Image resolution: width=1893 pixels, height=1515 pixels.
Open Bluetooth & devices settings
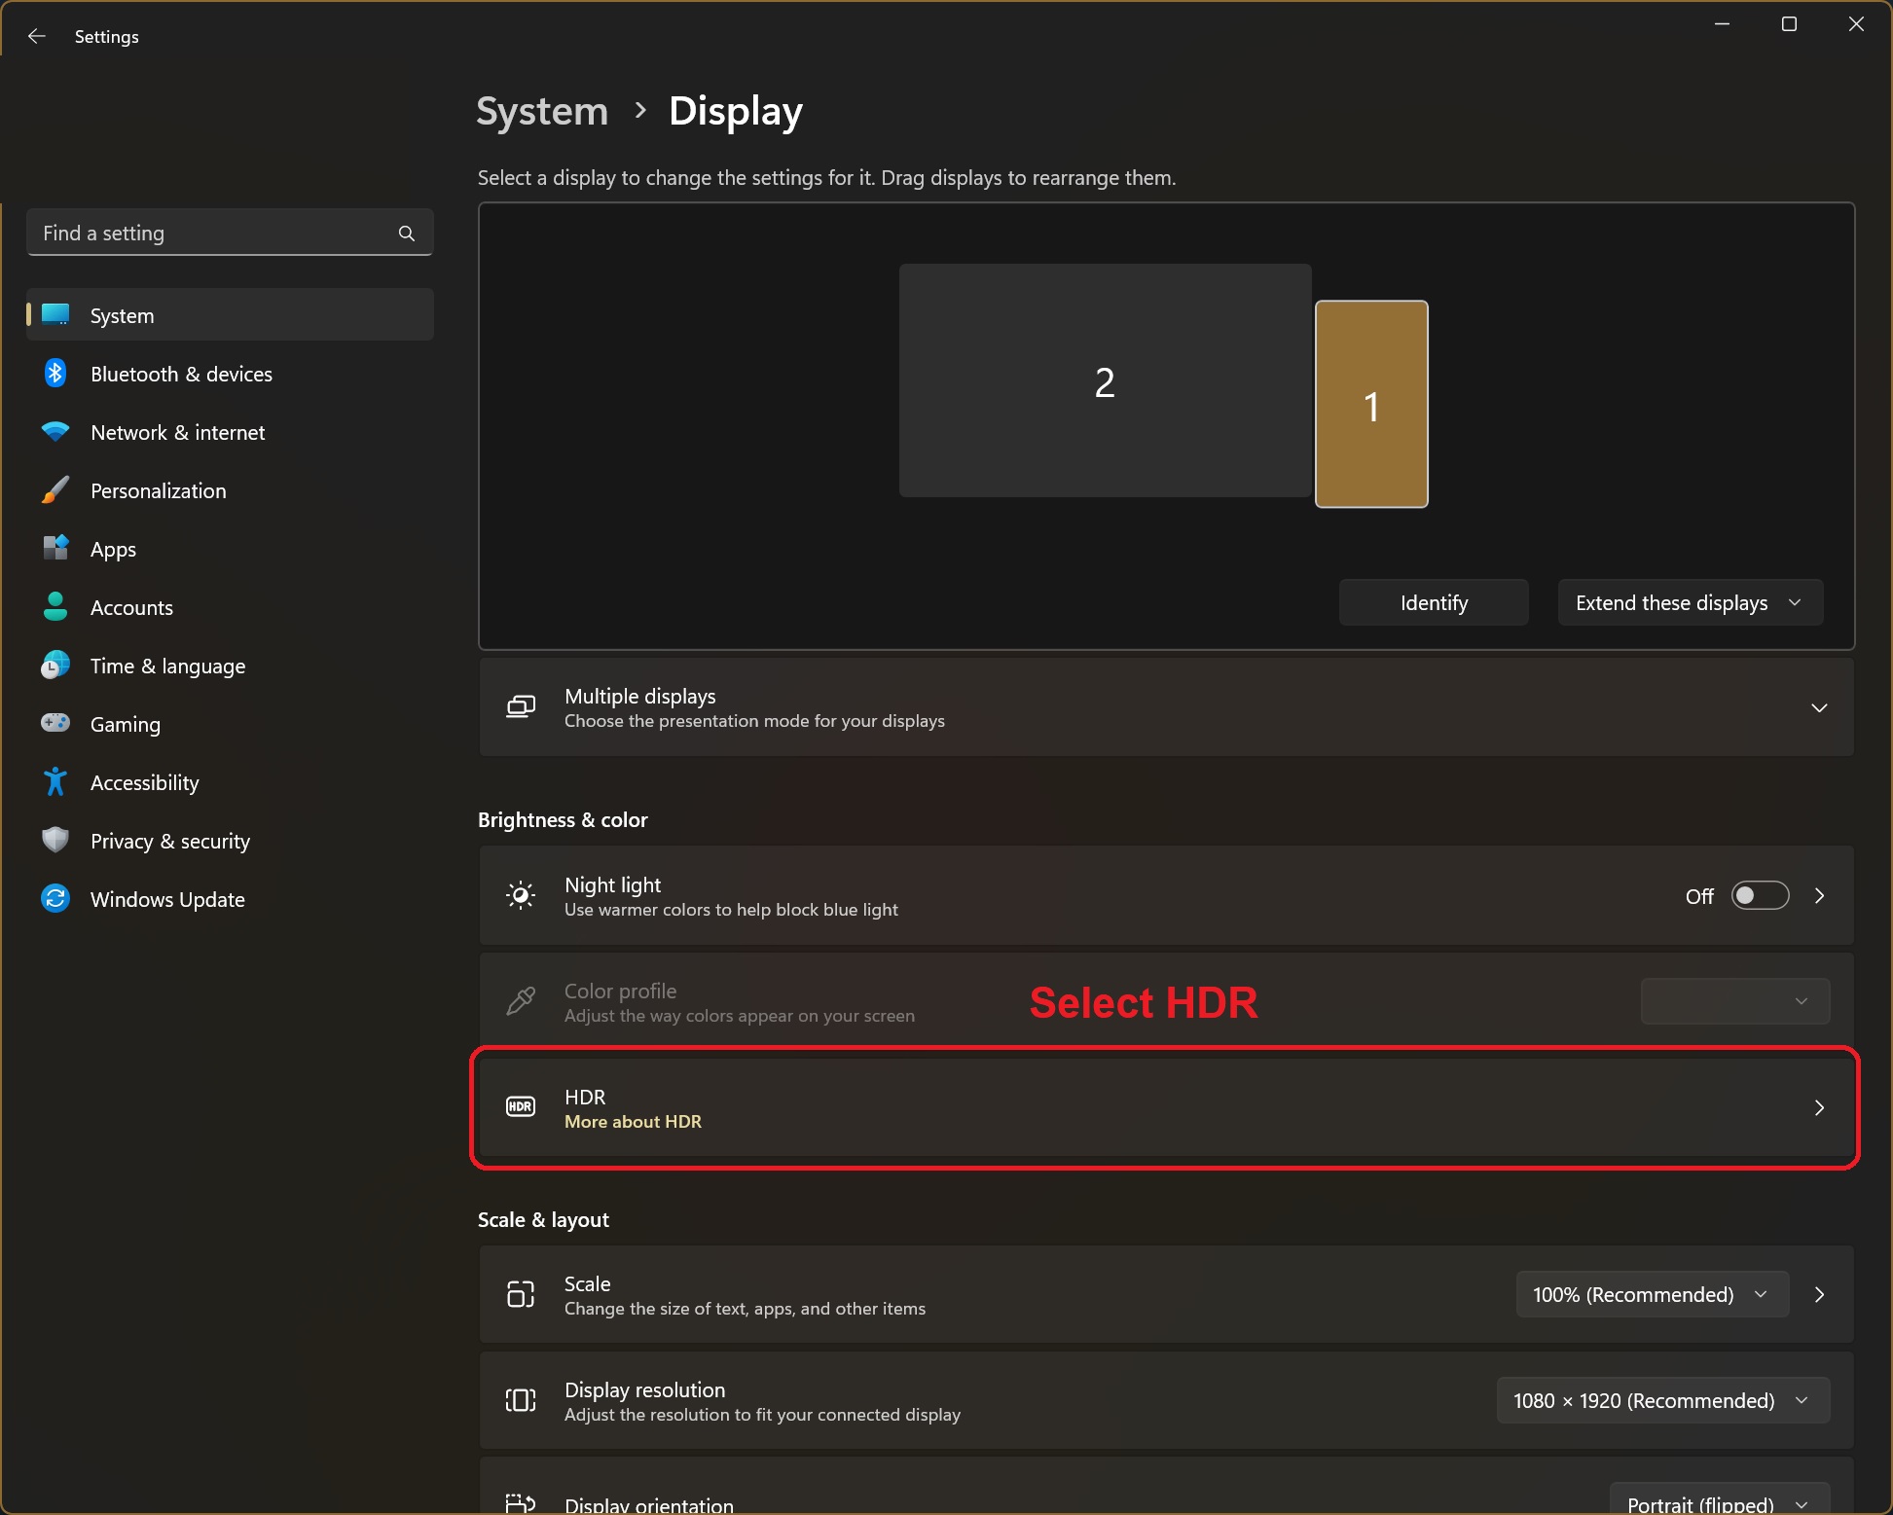[x=181, y=375]
